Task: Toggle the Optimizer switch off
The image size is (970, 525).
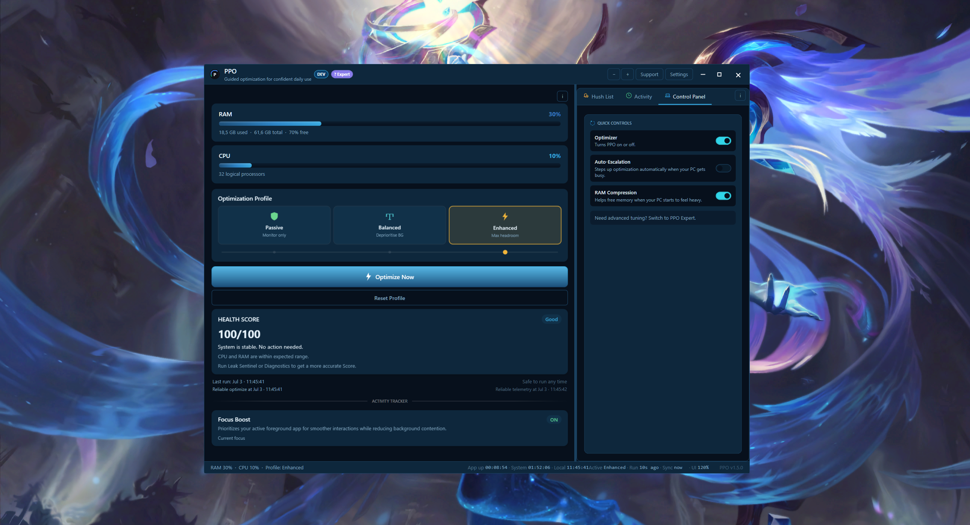Action: (723, 141)
